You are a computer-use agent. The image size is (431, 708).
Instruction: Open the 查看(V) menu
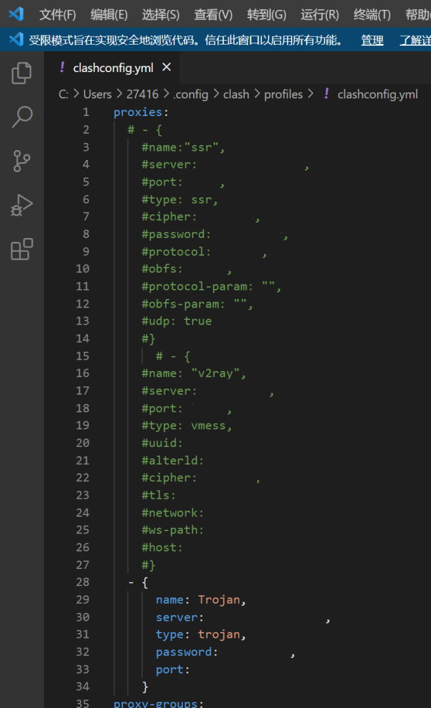click(x=213, y=14)
